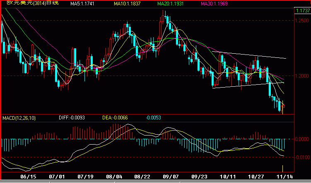Screen dimensions: 311x183
Task: Select the MA20:1.1931 indicator label
Action: click(171, 4)
